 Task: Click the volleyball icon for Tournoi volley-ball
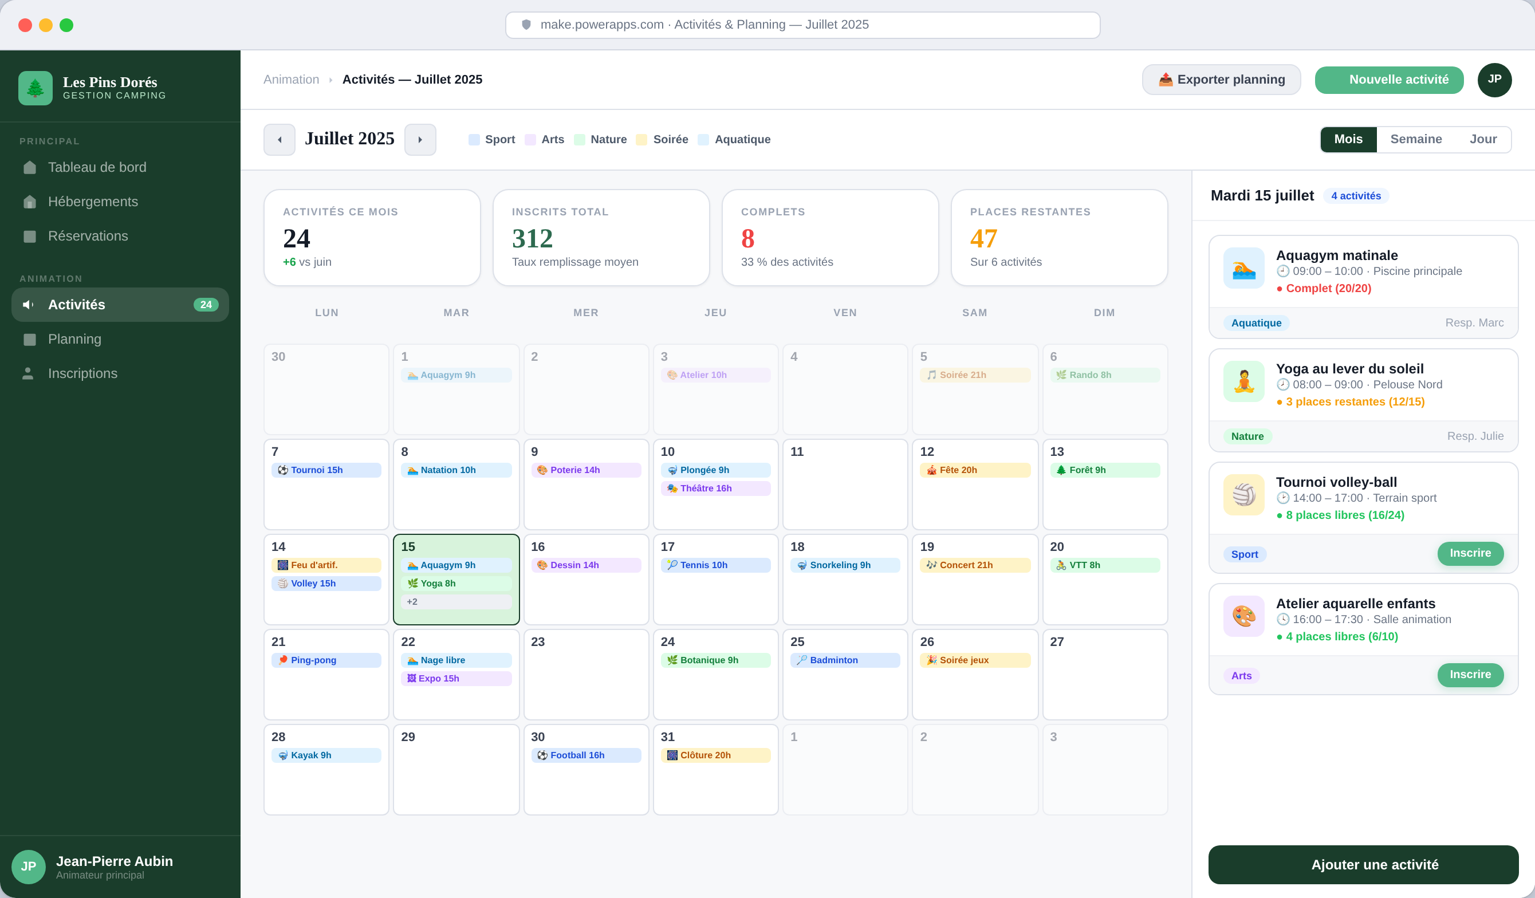1243,495
